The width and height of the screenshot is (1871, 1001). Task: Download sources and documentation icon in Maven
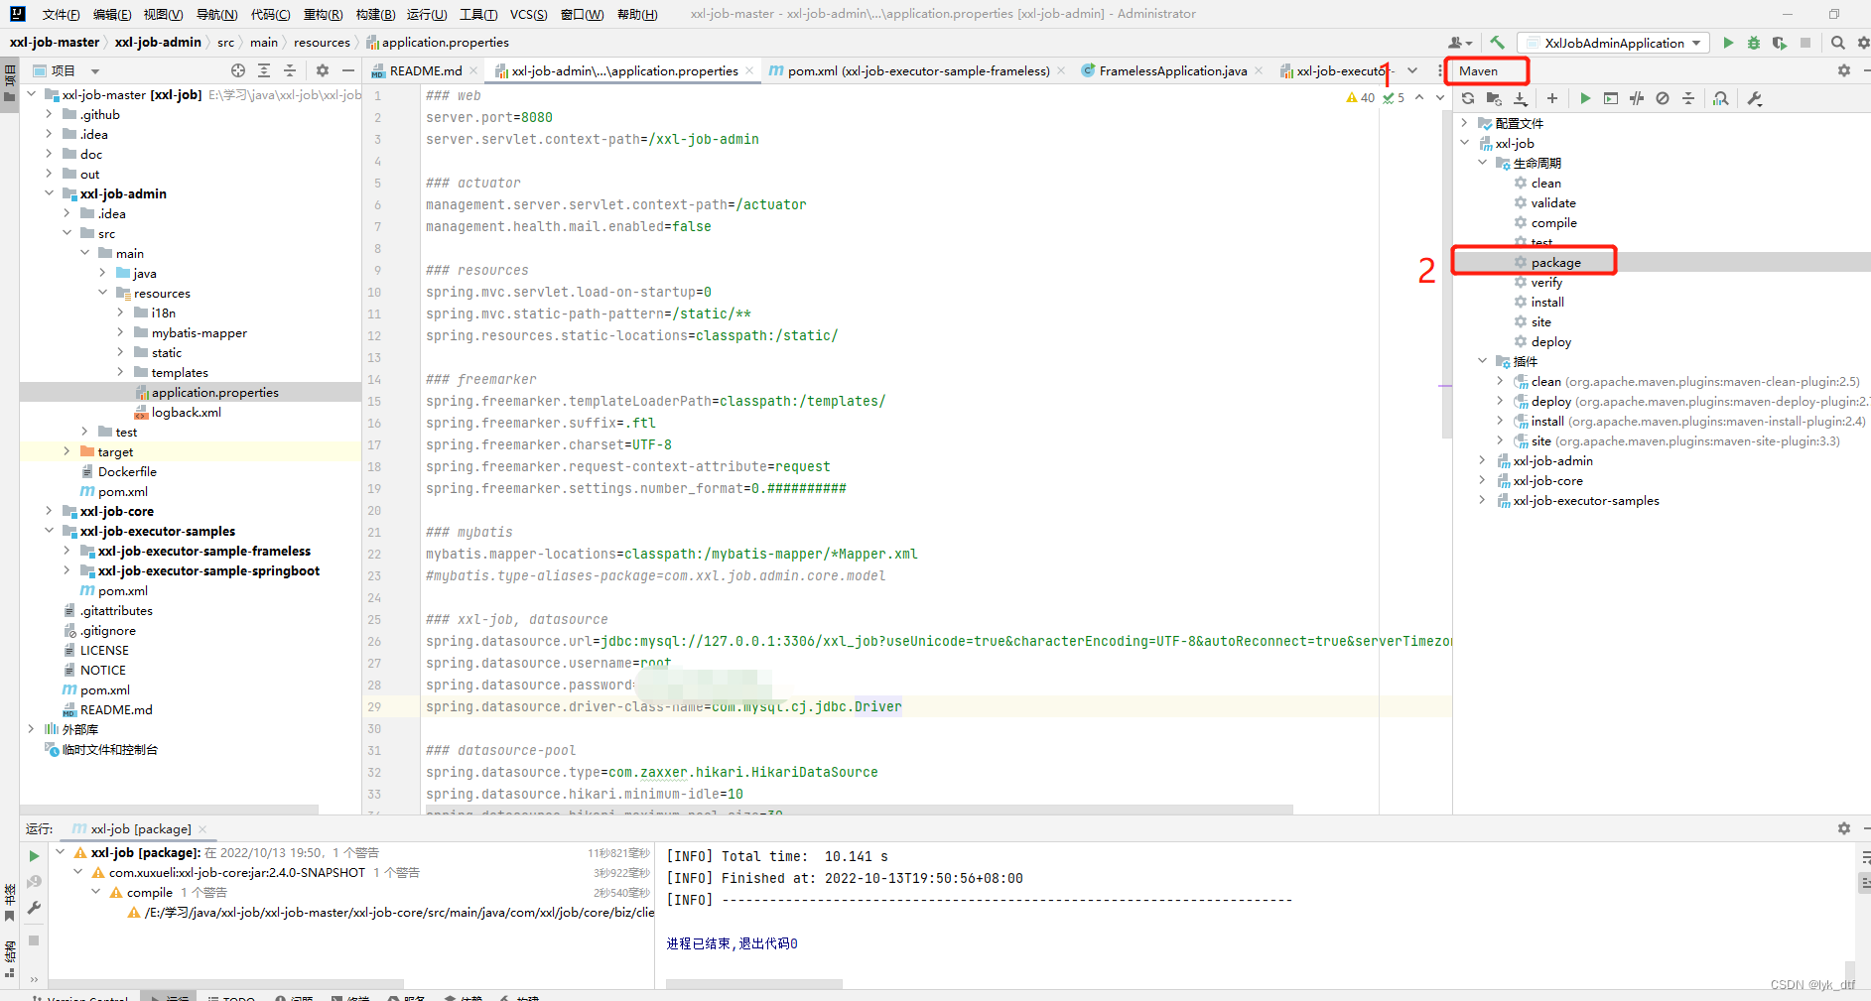pos(1520,98)
